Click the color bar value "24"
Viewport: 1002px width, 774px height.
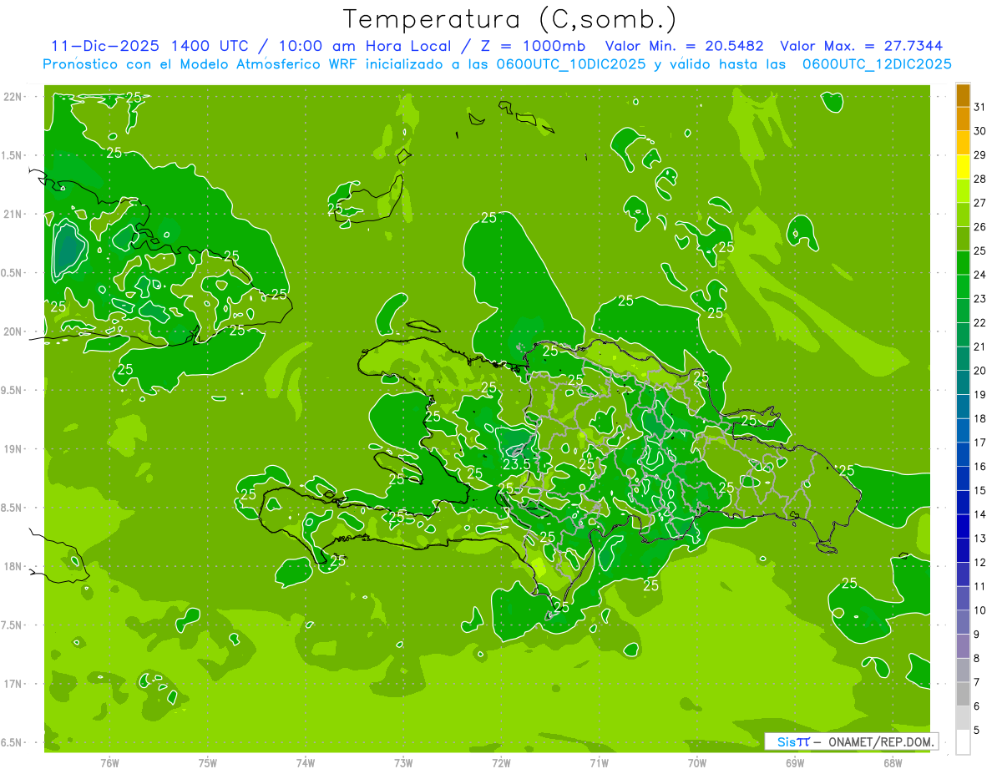pyautogui.click(x=980, y=274)
